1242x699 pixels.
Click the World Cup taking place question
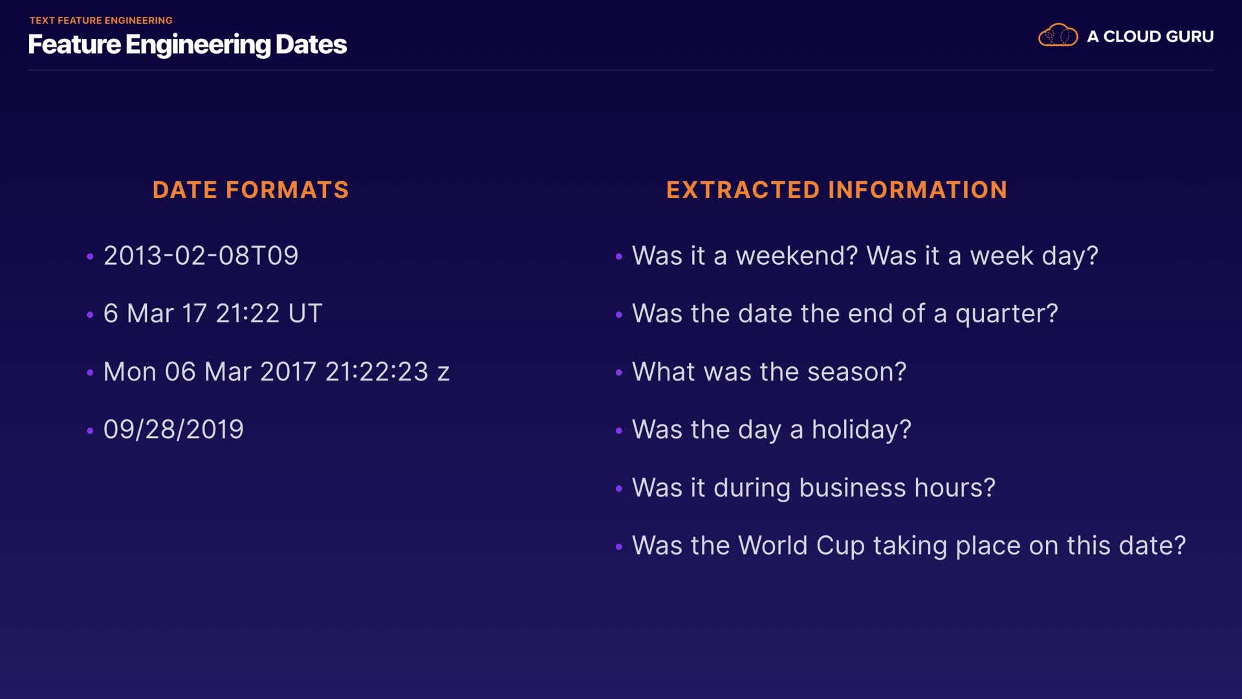(x=908, y=546)
